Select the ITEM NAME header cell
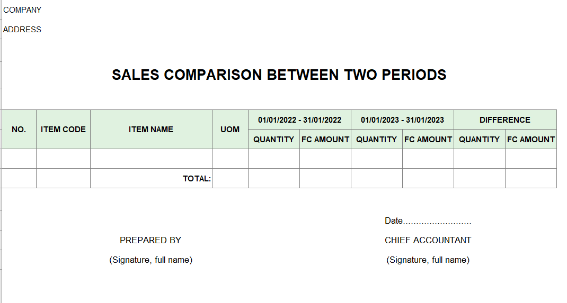 pyautogui.click(x=151, y=130)
